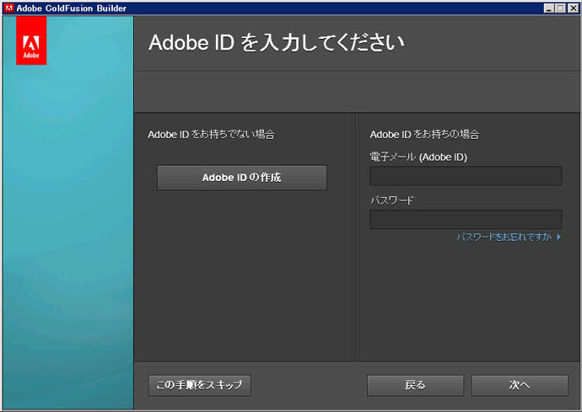This screenshot has height=412, width=582.
Task: Maximize the ColdFusion Builder window
Action: point(560,7)
